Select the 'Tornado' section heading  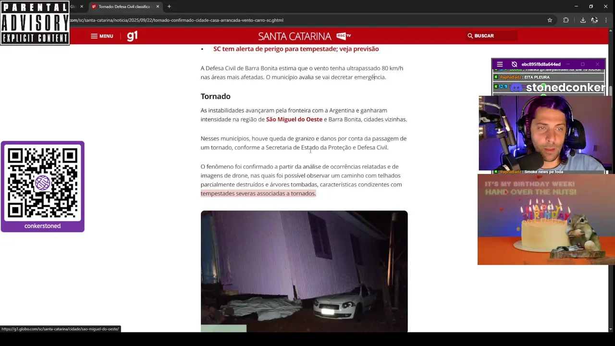[215, 96]
